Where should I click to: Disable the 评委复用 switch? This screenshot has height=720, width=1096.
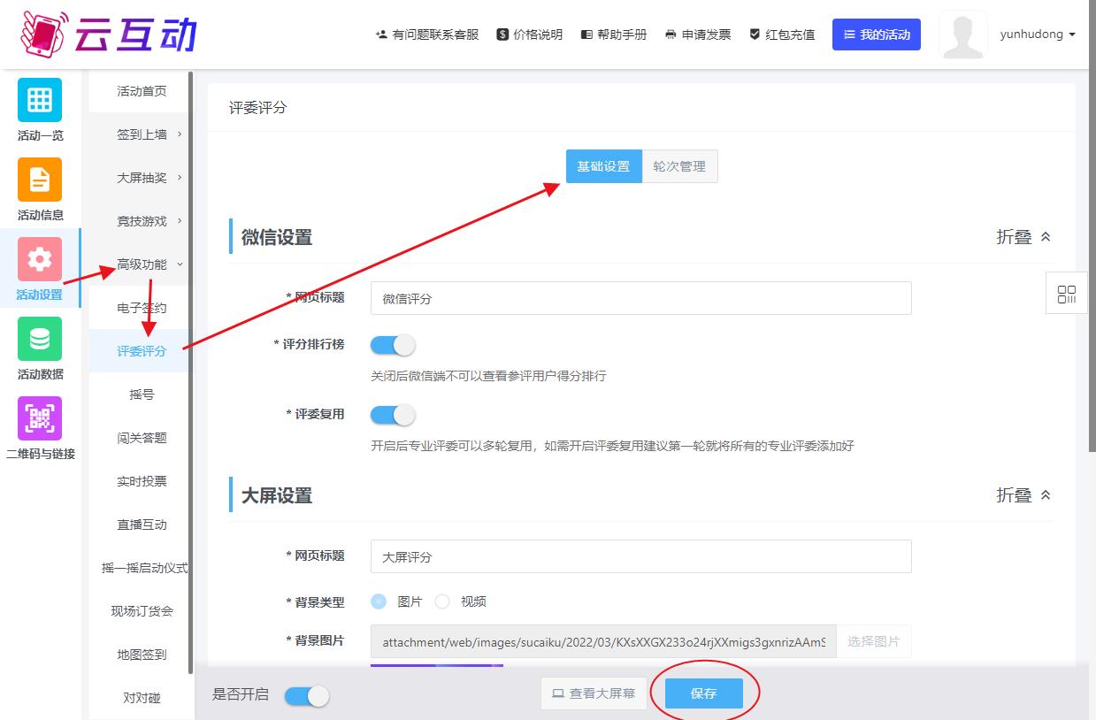pyautogui.click(x=393, y=415)
